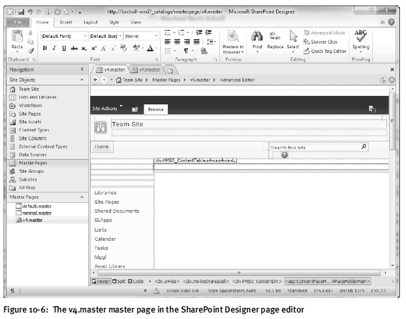Click the Format Painter brush icon
Image resolution: width=406 pixels, height=319 pixels.
[31, 51]
